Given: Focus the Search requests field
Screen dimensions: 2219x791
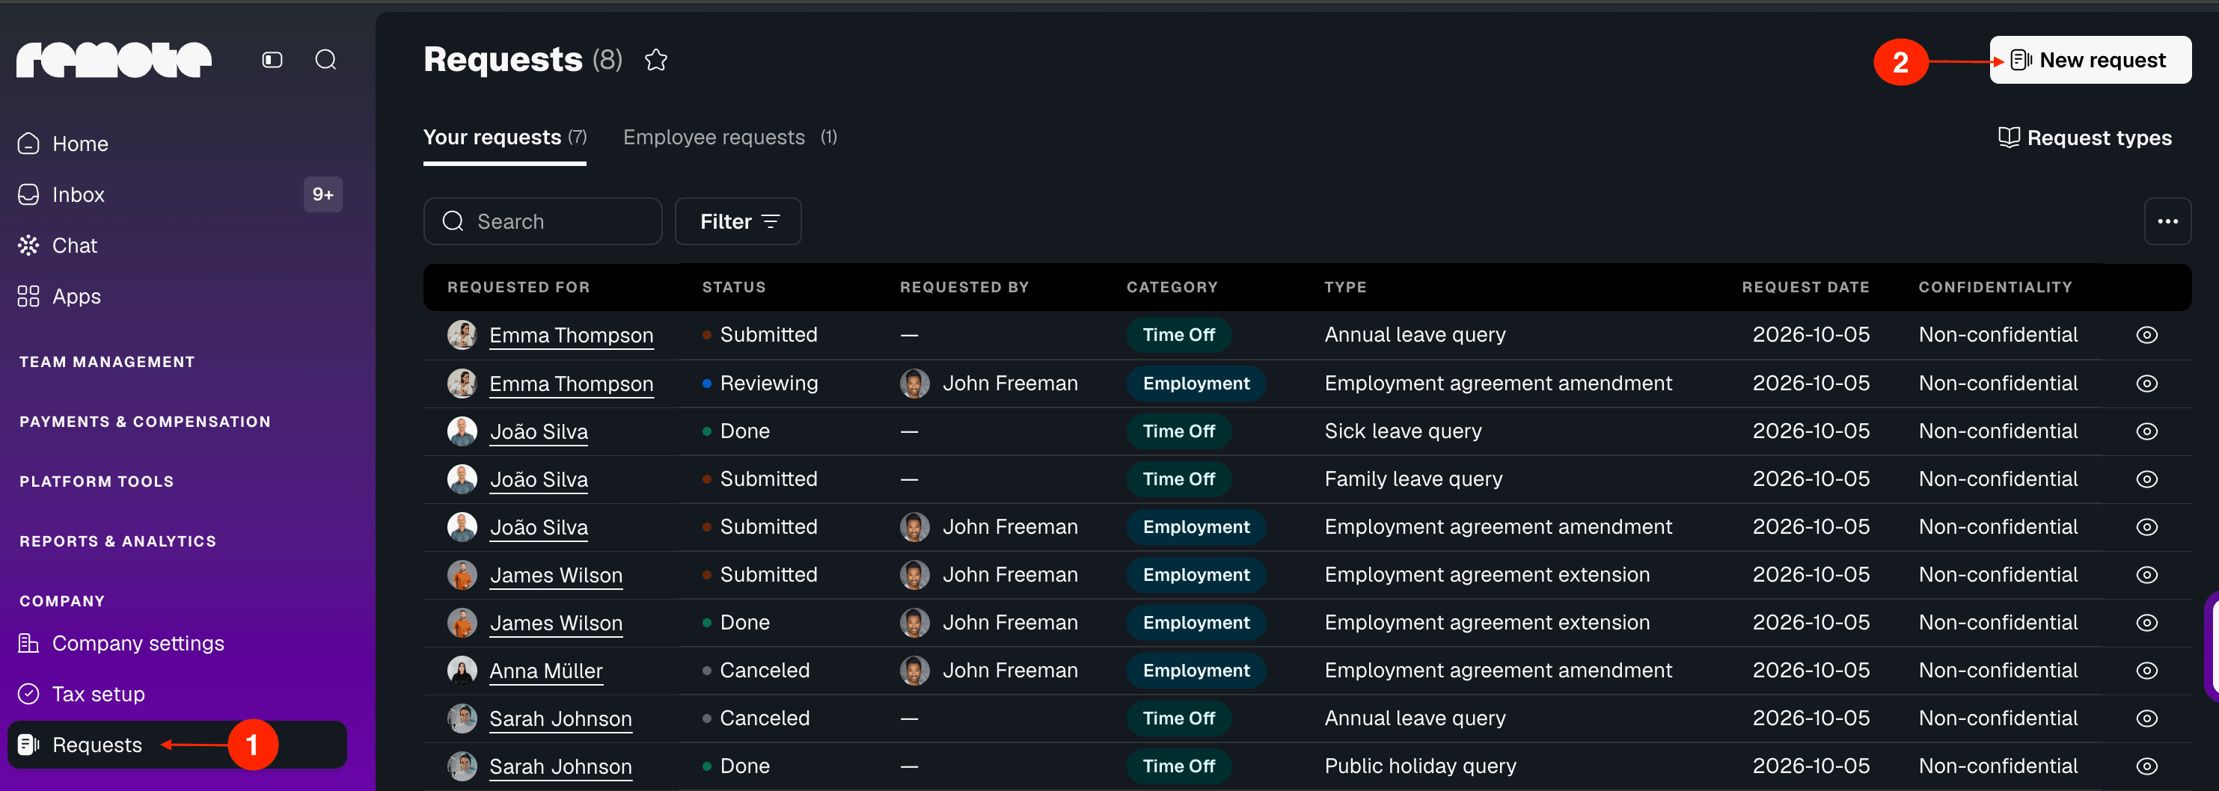Looking at the screenshot, I should (542, 221).
